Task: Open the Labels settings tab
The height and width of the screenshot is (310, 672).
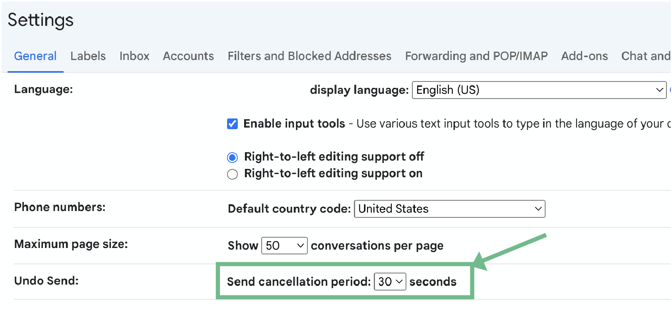Action: click(x=88, y=56)
